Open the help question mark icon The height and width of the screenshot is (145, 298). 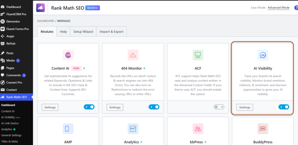(x=296, y=8)
